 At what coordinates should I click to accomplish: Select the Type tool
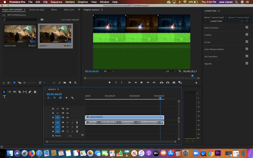(x=4, y=96)
